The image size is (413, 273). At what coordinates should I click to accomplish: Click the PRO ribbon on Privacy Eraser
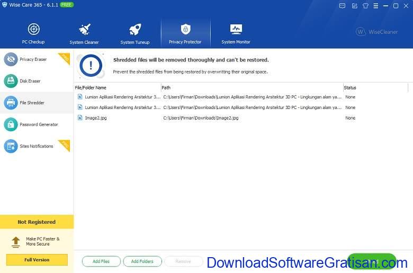(x=65, y=58)
